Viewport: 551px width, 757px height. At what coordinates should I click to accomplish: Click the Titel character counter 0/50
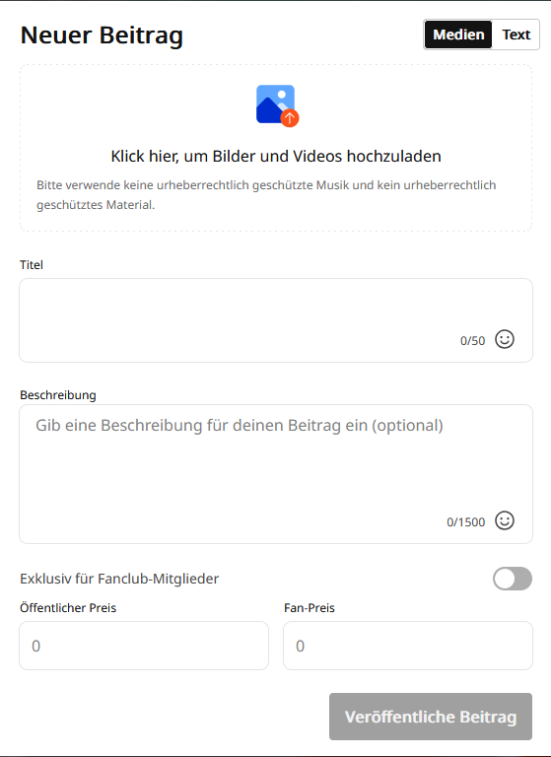tap(472, 341)
